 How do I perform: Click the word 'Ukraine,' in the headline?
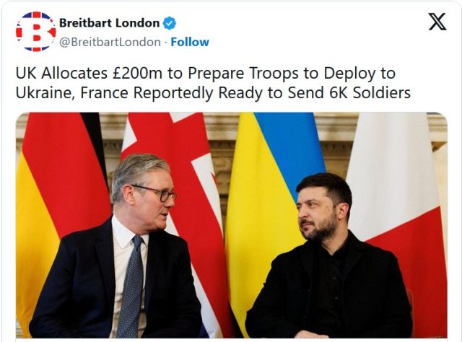(x=45, y=92)
